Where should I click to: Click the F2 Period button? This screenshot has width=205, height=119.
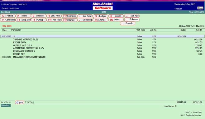pyautogui.click(x=8, y=16)
